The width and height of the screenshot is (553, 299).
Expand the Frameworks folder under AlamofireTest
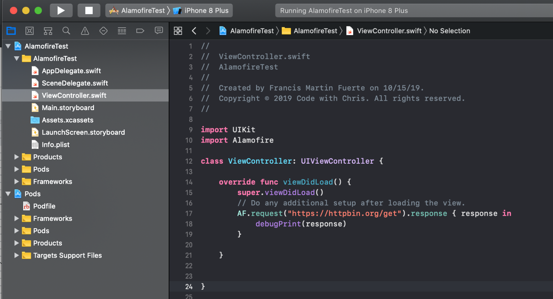point(16,182)
